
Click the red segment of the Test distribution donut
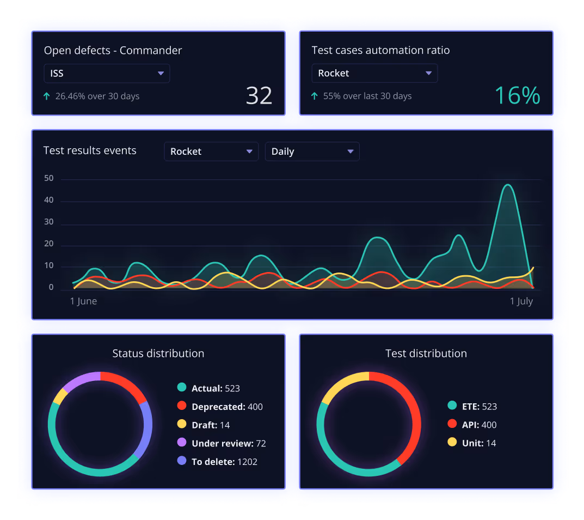click(417, 414)
